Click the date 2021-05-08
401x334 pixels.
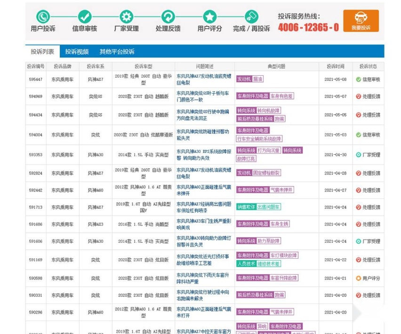(x=336, y=80)
